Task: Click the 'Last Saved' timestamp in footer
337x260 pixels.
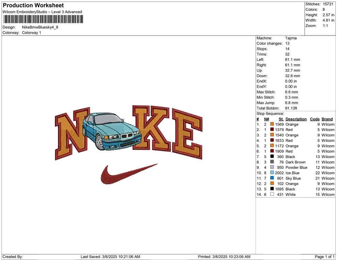Action: pos(110,257)
